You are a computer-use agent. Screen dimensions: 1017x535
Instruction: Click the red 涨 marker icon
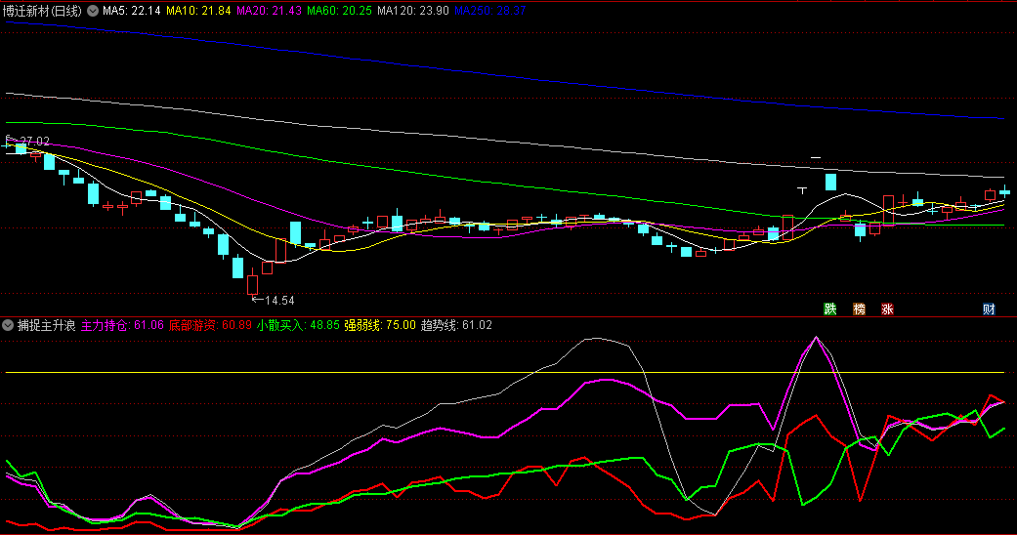coord(887,309)
